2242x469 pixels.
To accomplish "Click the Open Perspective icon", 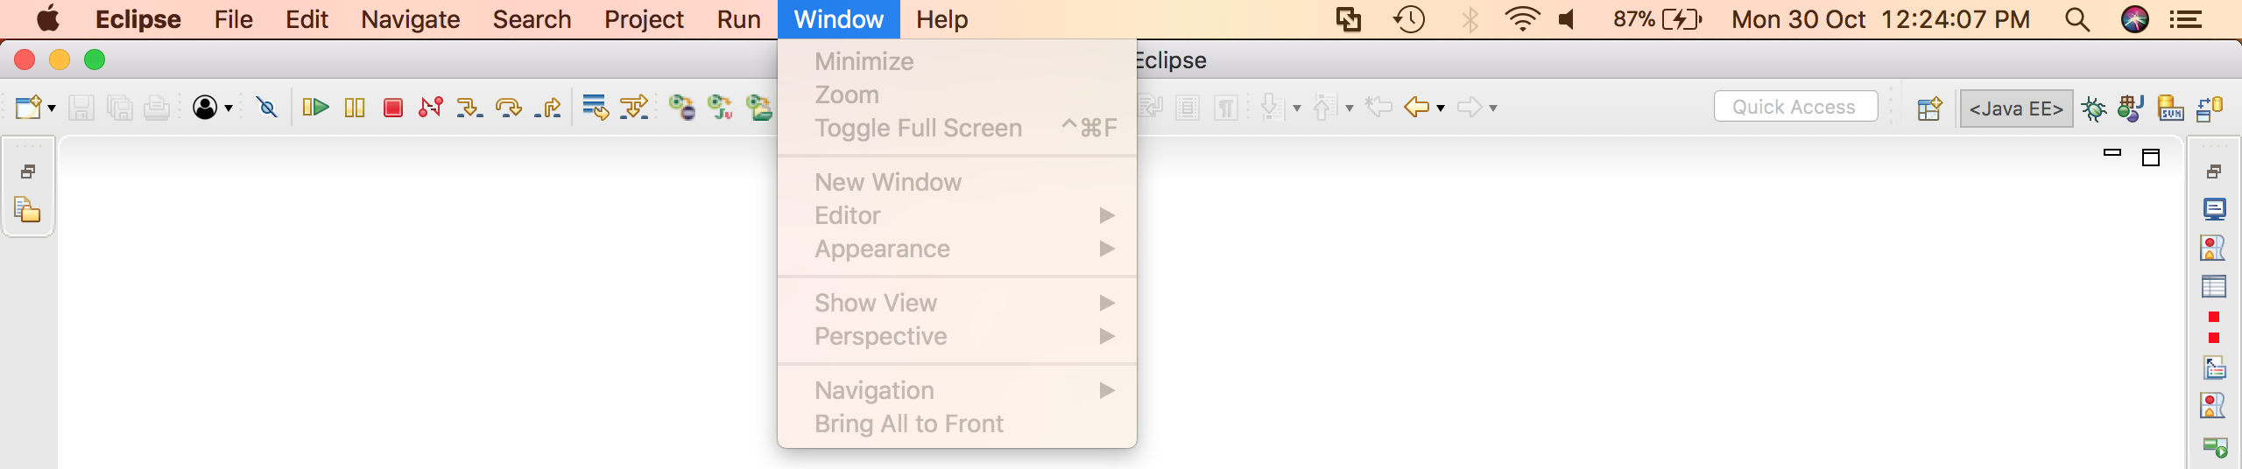I will point(1929,108).
